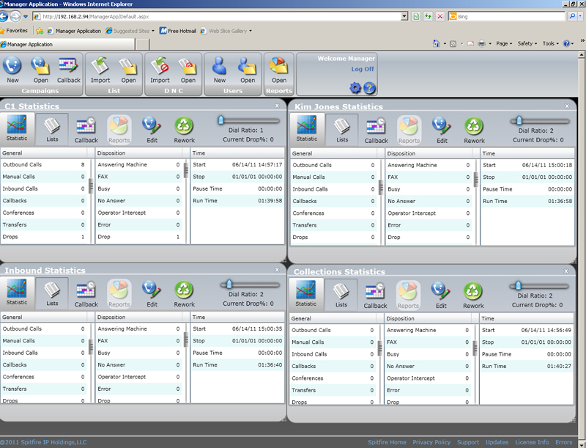Edit the C1 campaign
This screenshot has width=586, height=448.
pos(152,130)
